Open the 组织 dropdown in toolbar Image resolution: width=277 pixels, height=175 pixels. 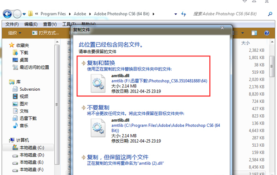click(15, 33)
